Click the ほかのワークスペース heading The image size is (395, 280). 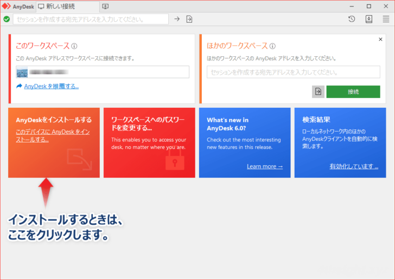237,45
